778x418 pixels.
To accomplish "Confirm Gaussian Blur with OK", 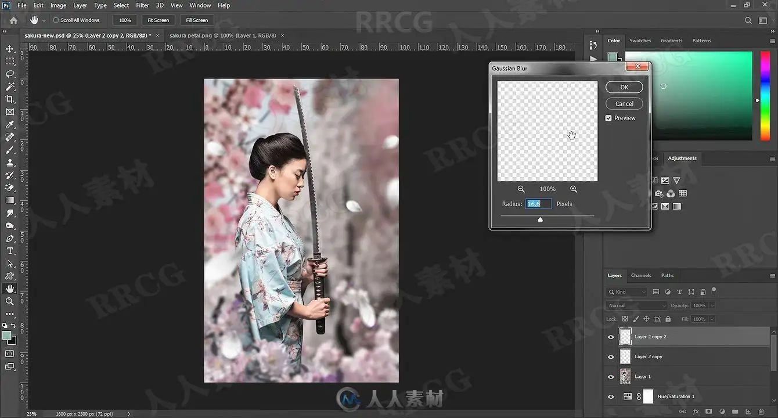I will [x=624, y=87].
